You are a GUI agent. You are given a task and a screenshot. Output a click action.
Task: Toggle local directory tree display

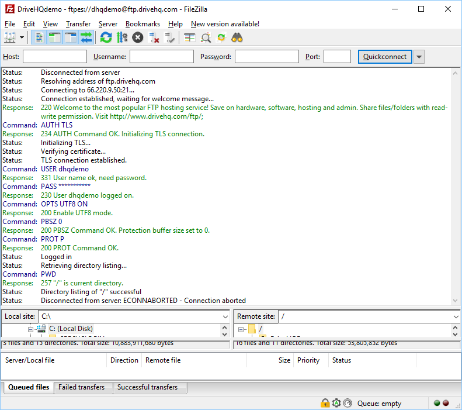pos(54,37)
